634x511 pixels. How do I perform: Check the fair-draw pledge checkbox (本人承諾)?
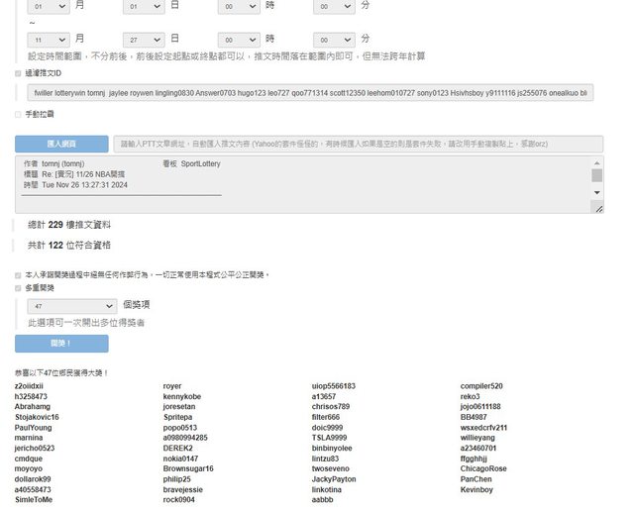point(18,274)
